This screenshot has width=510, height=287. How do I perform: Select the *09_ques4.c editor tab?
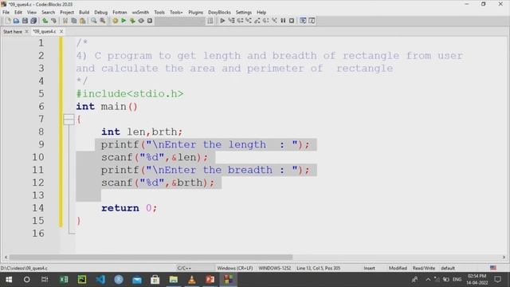(x=45, y=32)
